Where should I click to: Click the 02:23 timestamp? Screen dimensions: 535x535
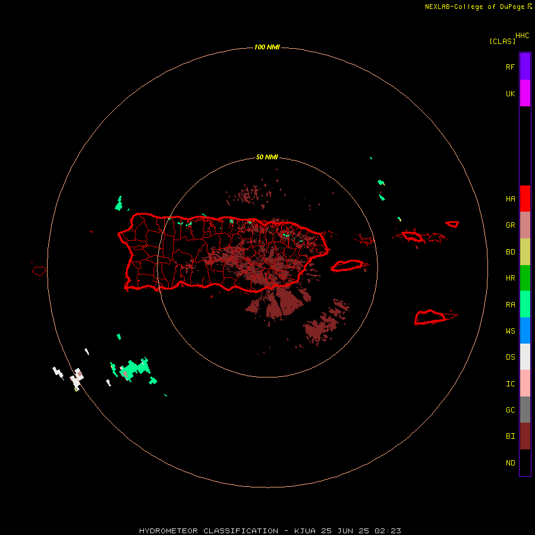pos(388,531)
